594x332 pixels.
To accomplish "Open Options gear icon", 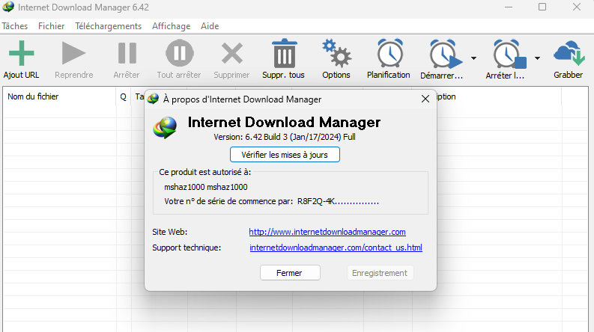I will point(336,53).
